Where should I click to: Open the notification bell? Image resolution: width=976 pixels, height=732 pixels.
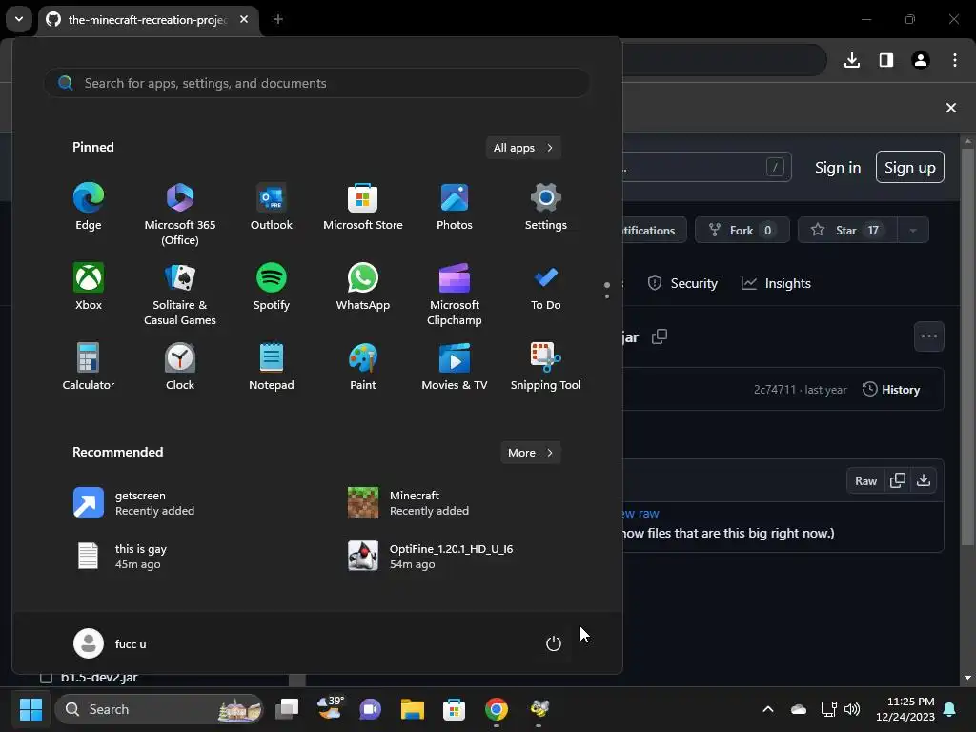[950, 709]
